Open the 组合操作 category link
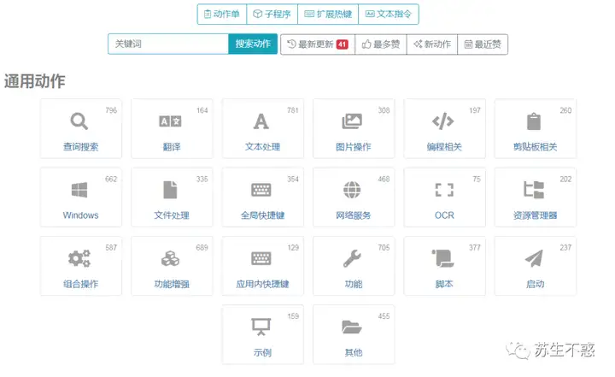Viewport: 615px width, 377px height. (x=81, y=284)
